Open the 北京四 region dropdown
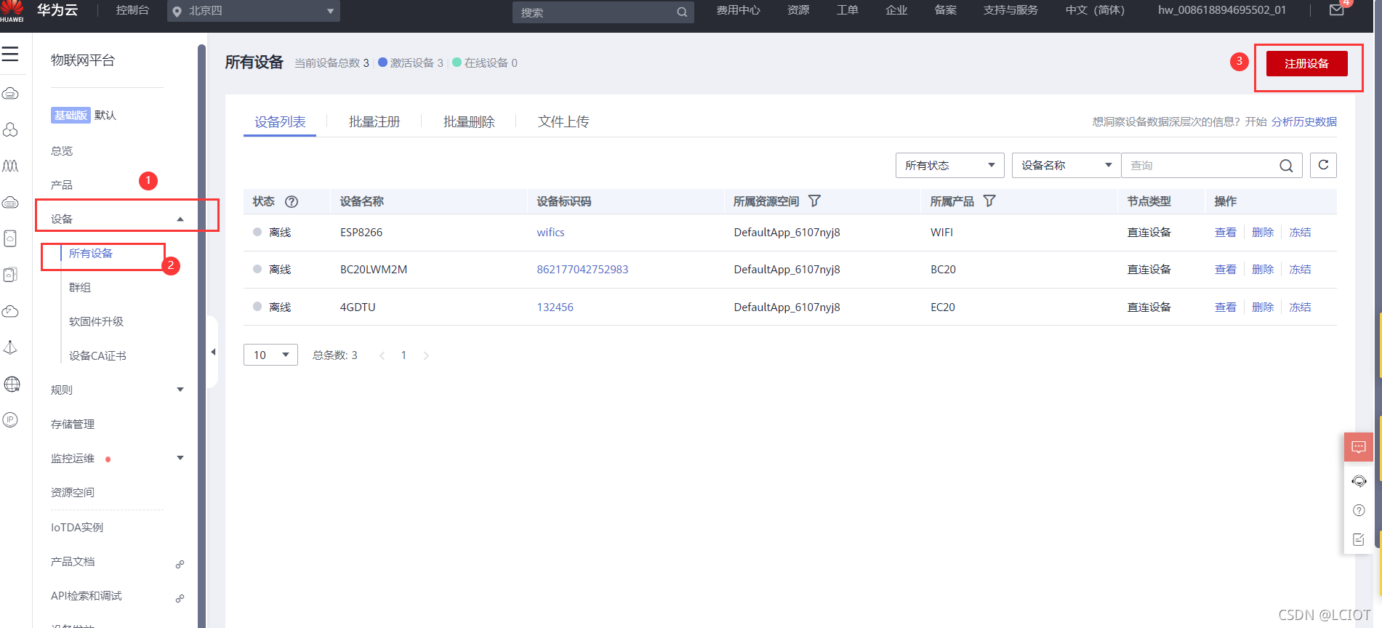1382x628 pixels. click(x=254, y=11)
